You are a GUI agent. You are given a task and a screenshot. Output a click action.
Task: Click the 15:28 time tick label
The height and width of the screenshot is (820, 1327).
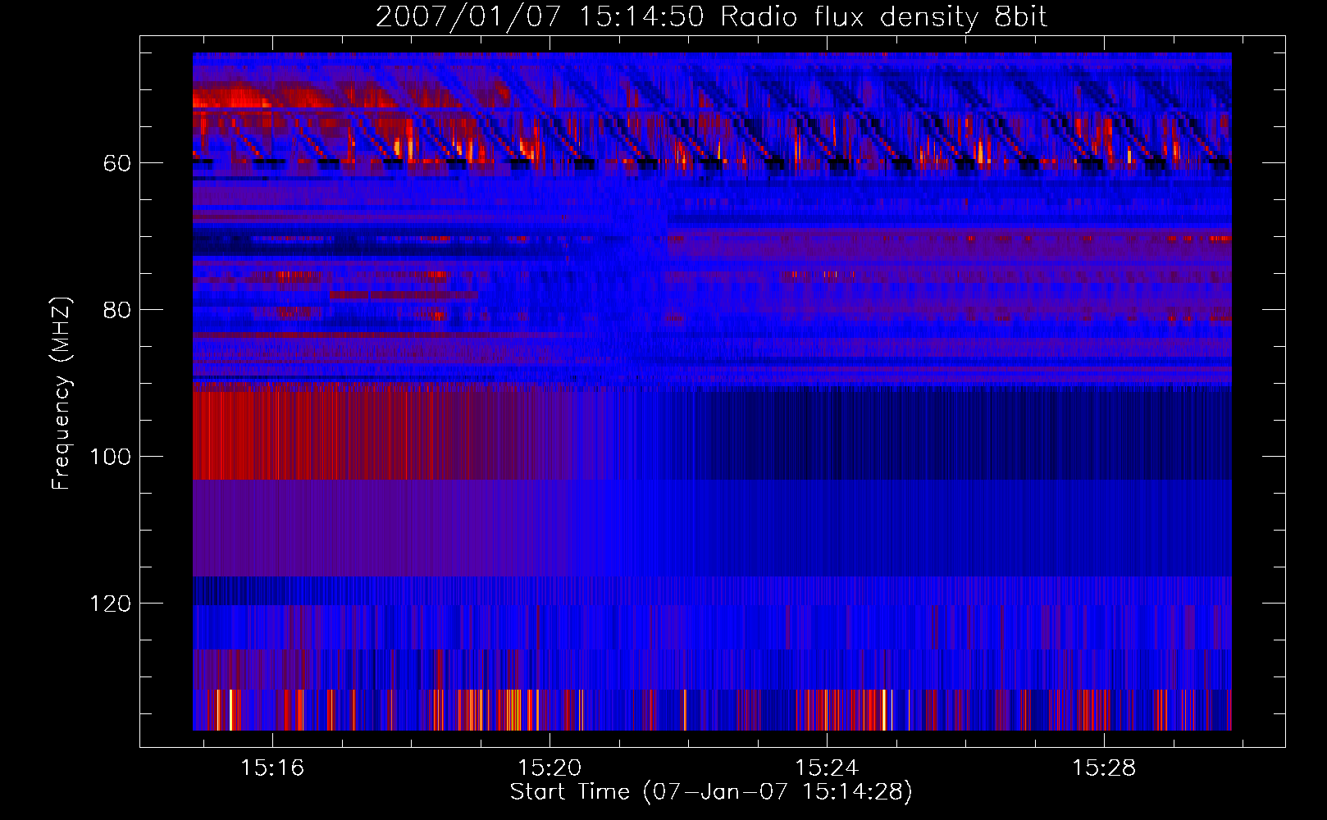point(1104,768)
